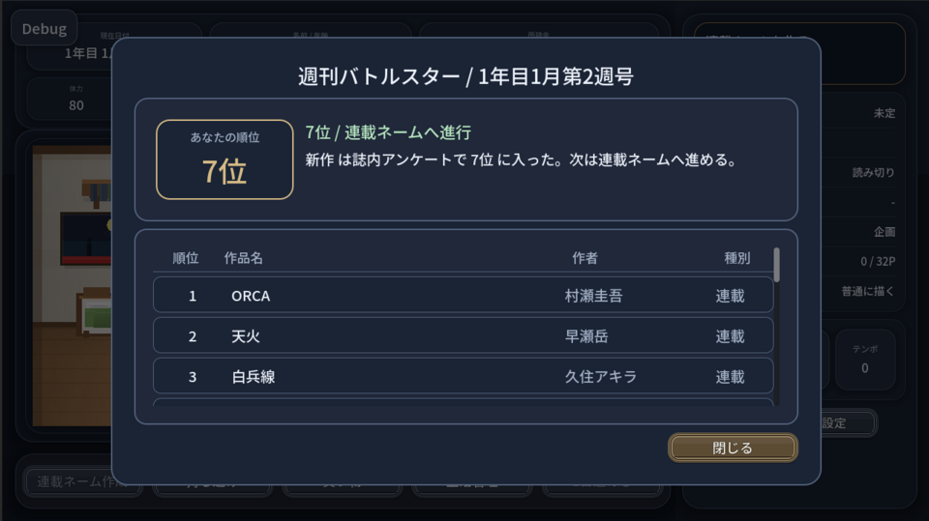This screenshot has height=521, width=929.
Task: Click the あなたの順位 7位 box
Action: click(225, 159)
